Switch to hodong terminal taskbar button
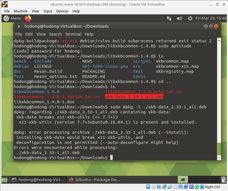This screenshot has width=228, height=191. [x=38, y=180]
